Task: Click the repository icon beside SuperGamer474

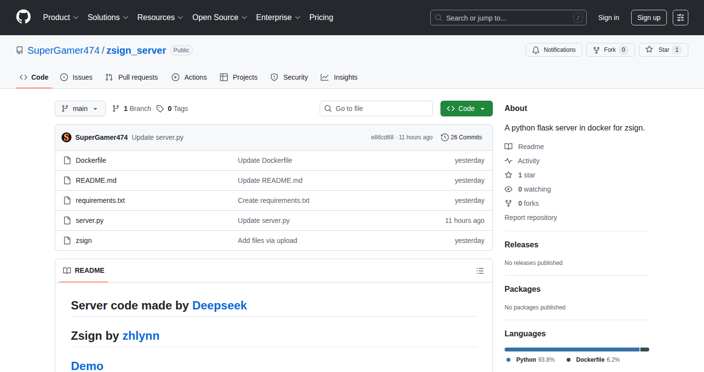Action: 20,50
